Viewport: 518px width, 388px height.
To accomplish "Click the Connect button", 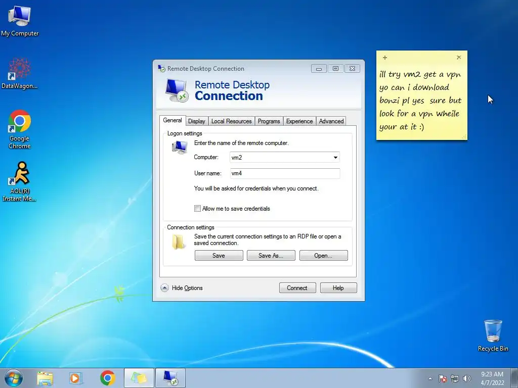I will point(297,287).
